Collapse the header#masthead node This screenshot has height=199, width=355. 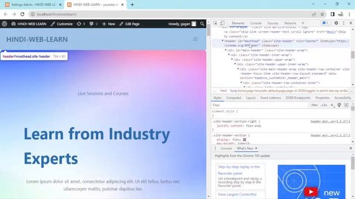222,41
